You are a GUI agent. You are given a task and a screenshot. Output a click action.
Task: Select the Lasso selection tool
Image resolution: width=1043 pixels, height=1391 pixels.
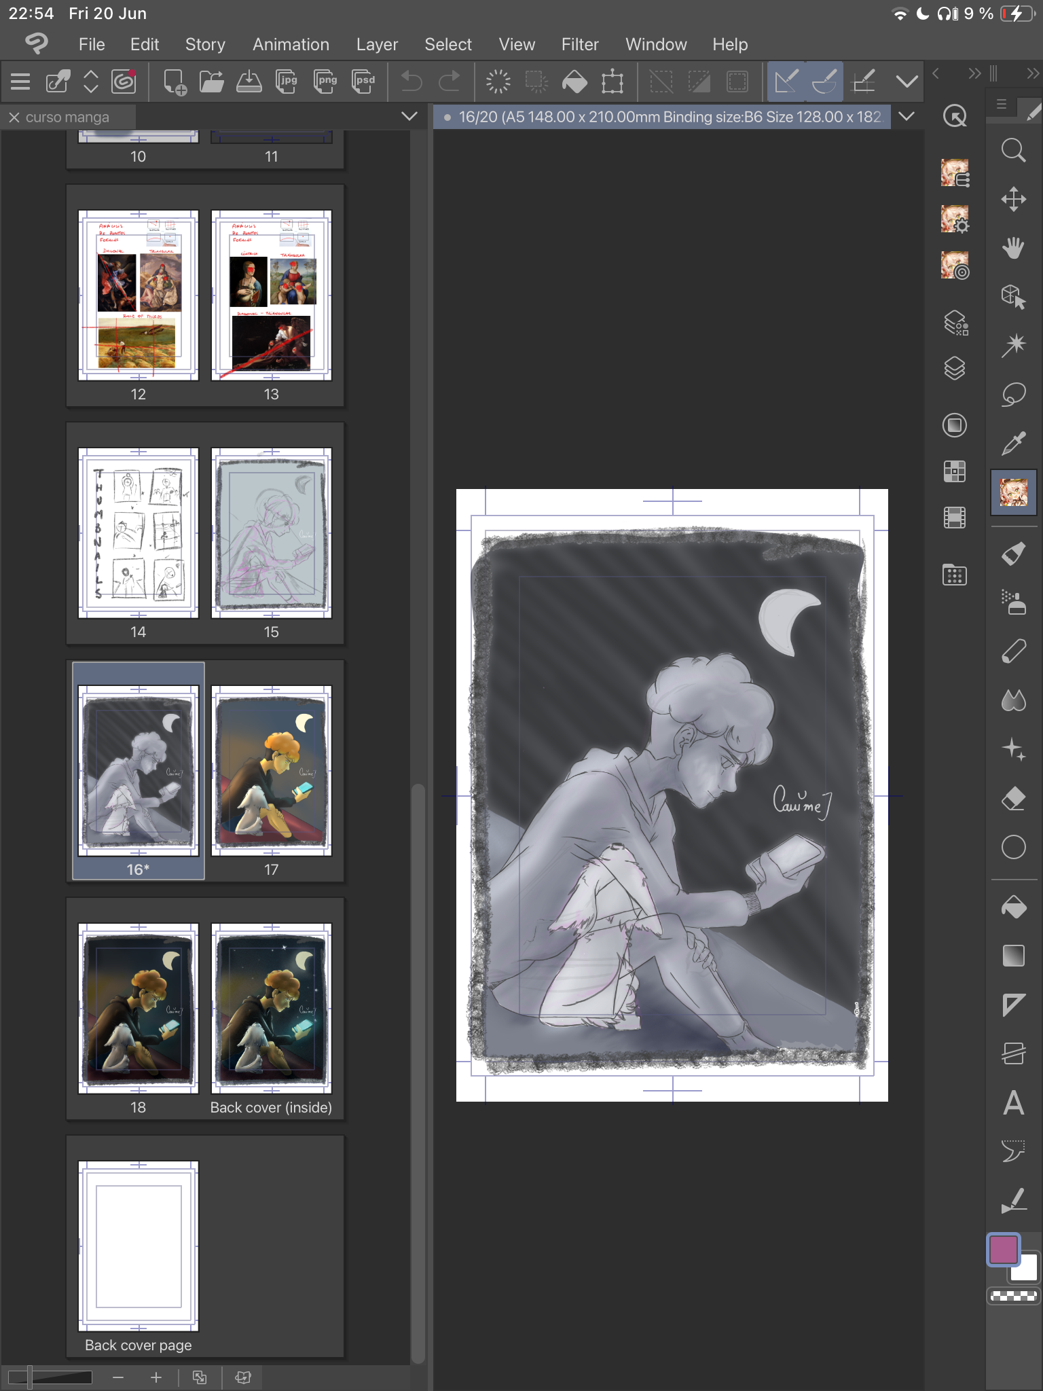(1013, 394)
